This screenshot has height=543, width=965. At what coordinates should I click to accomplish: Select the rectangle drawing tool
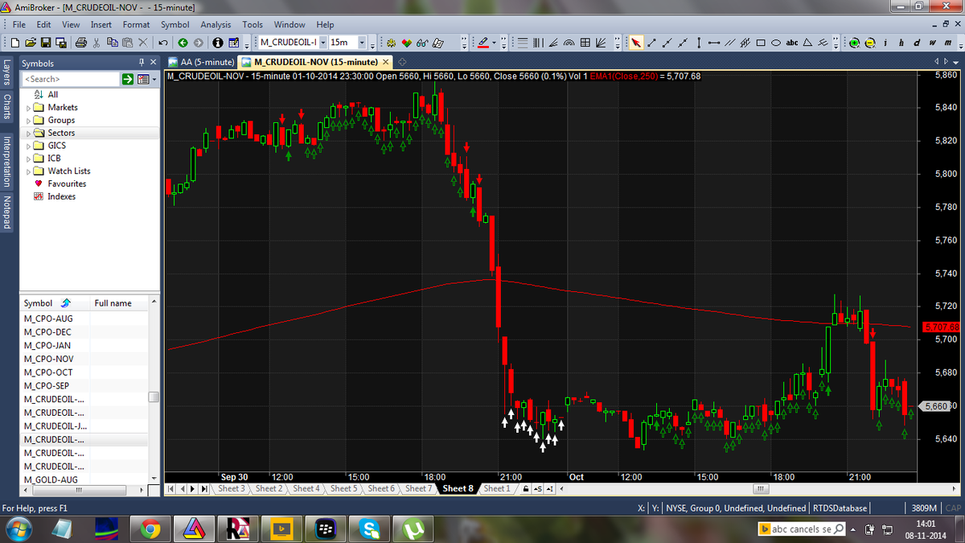[761, 42]
